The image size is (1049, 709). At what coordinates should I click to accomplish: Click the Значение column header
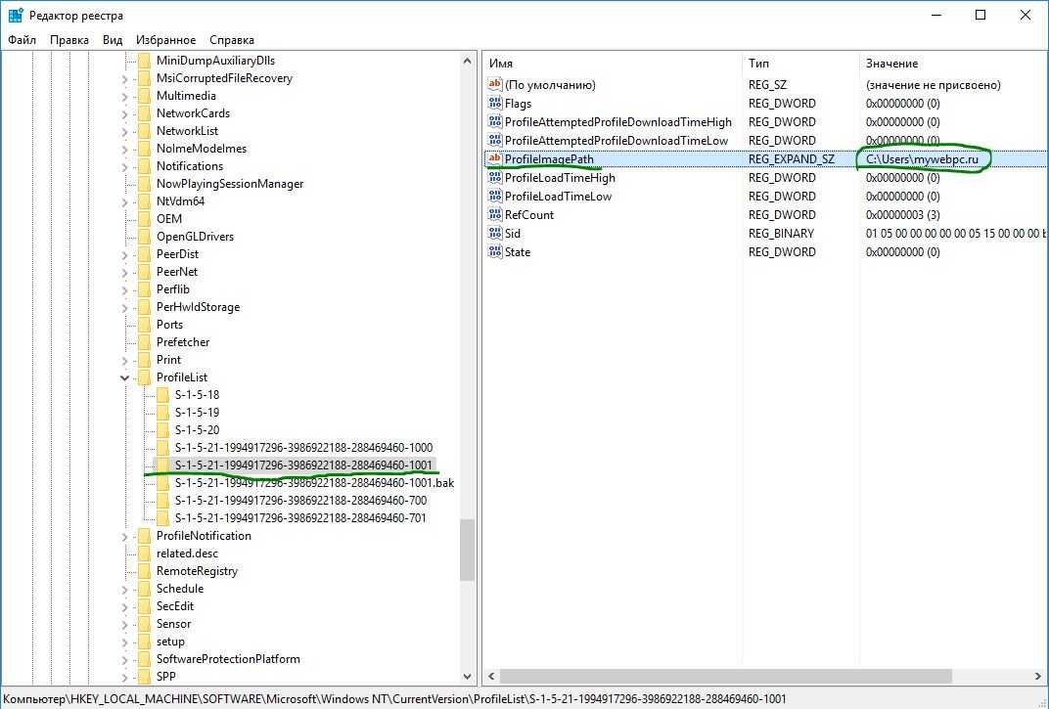[891, 63]
